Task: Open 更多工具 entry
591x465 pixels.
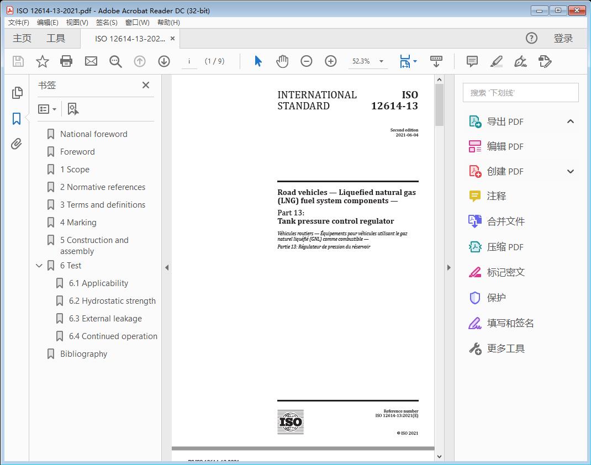Action: tap(497, 348)
